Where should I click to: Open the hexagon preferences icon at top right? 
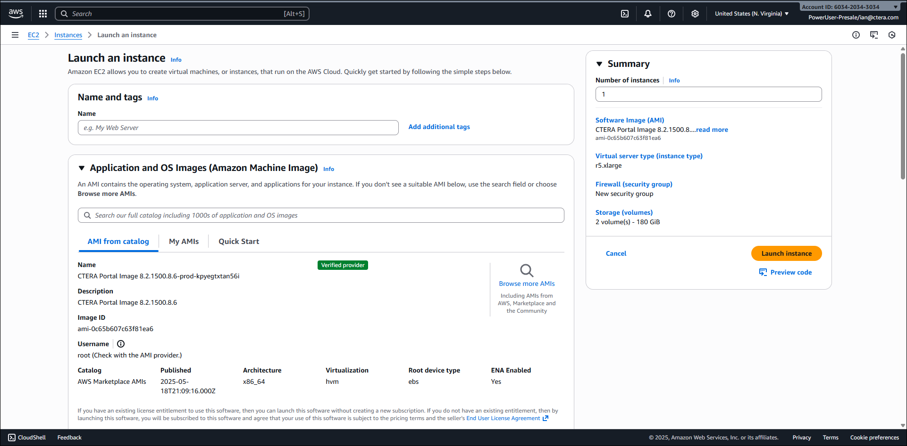point(892,35)
